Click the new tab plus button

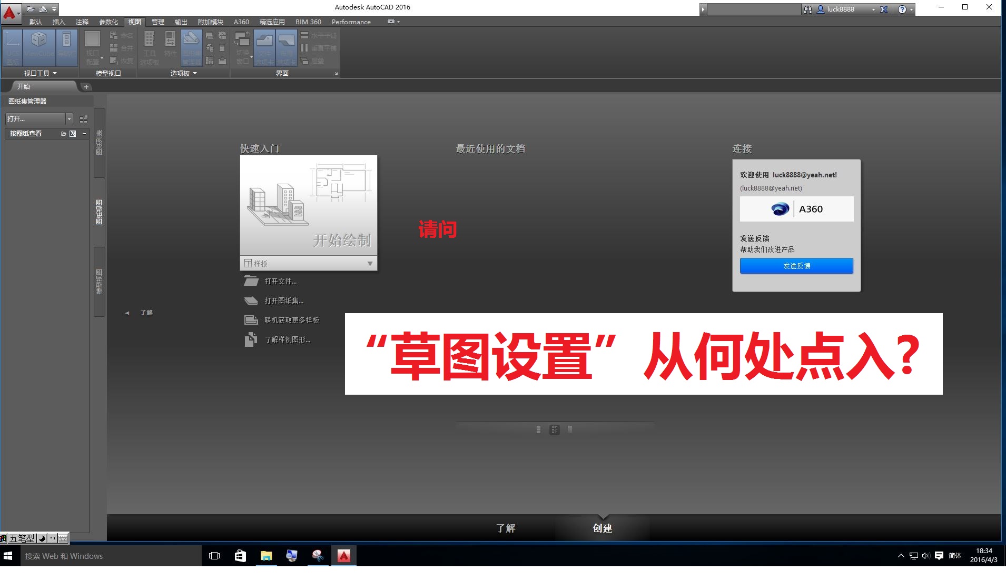[x=86, y=87]
